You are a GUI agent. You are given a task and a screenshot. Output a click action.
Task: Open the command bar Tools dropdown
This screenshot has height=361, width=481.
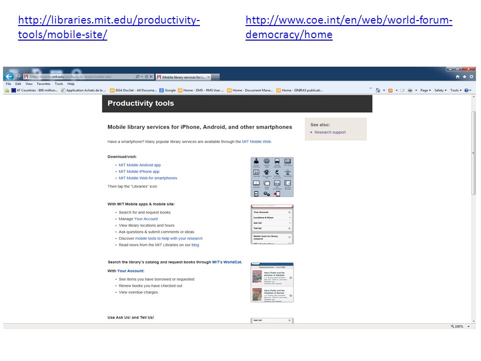(456, 90)
